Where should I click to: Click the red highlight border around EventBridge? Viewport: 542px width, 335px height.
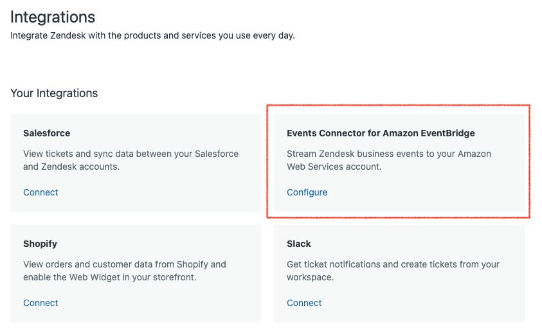(399, 105)
